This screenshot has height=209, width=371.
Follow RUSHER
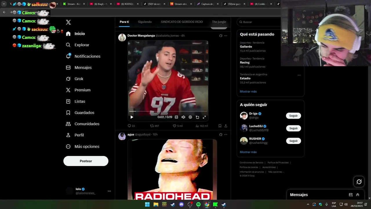[293, 141]
